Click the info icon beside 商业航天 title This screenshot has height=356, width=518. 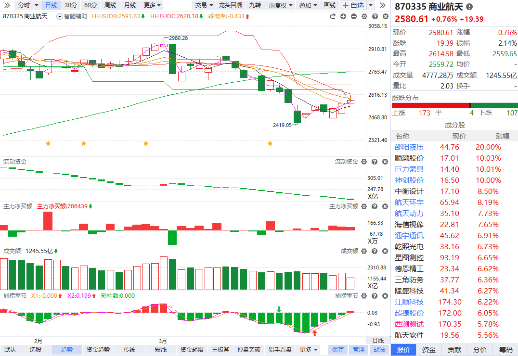click(469, 7)
